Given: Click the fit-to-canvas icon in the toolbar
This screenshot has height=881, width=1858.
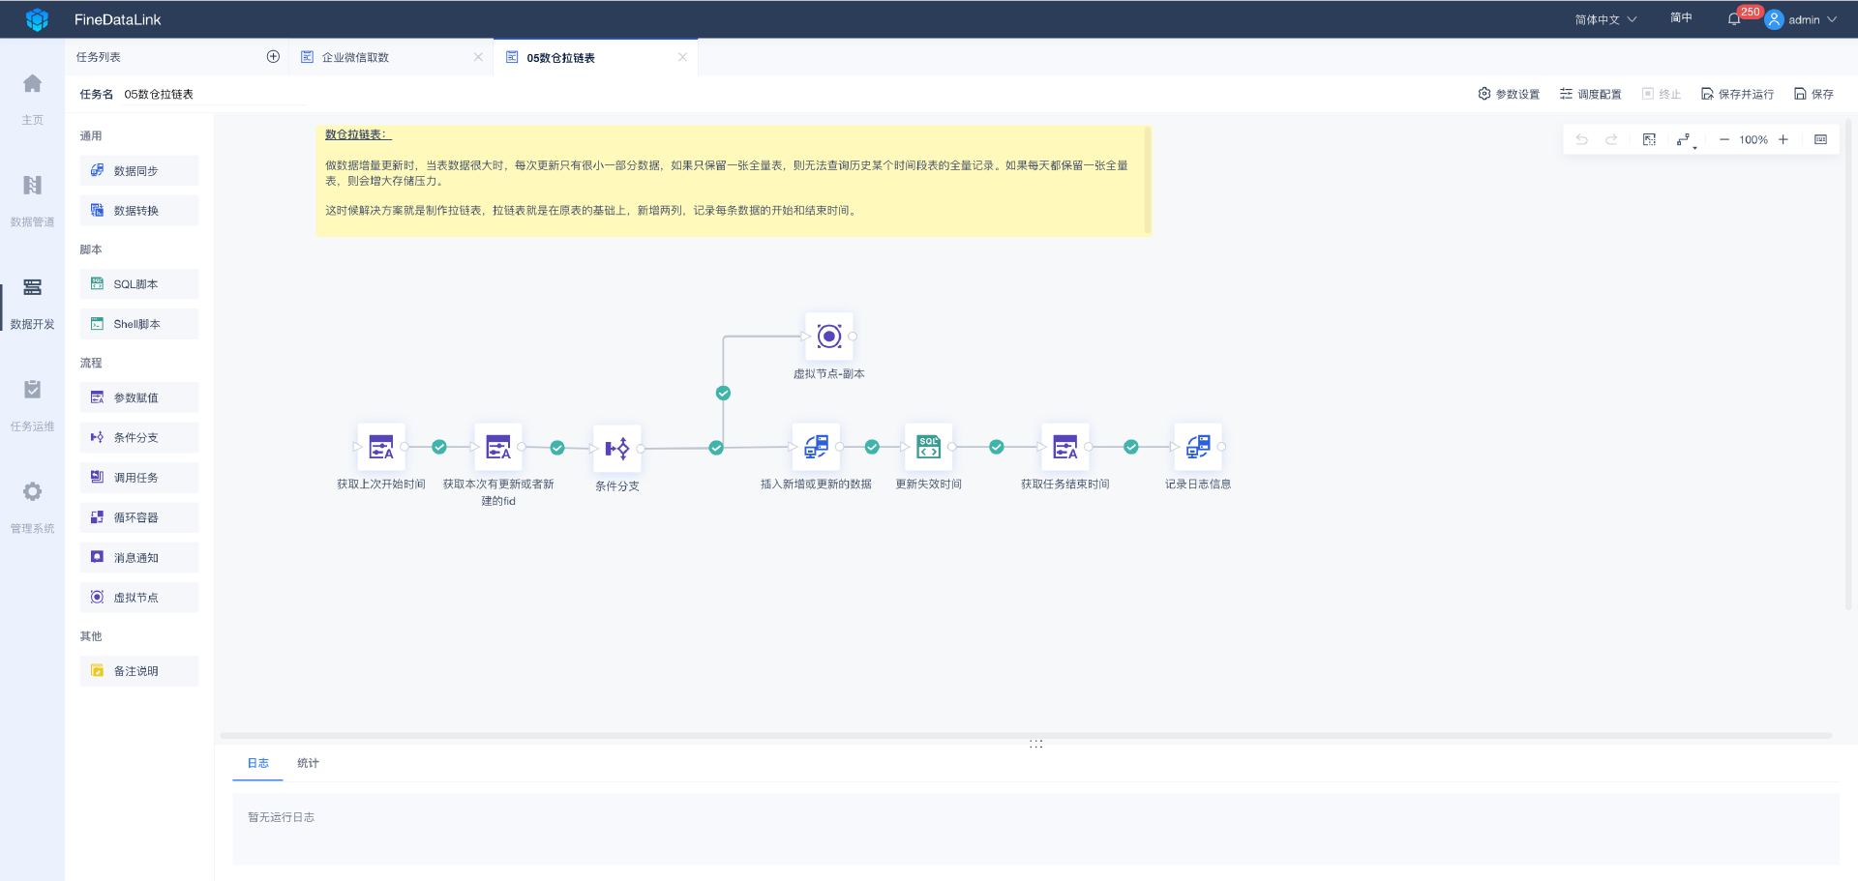Looking at the screenshot, I should (x=1649, y=139).
